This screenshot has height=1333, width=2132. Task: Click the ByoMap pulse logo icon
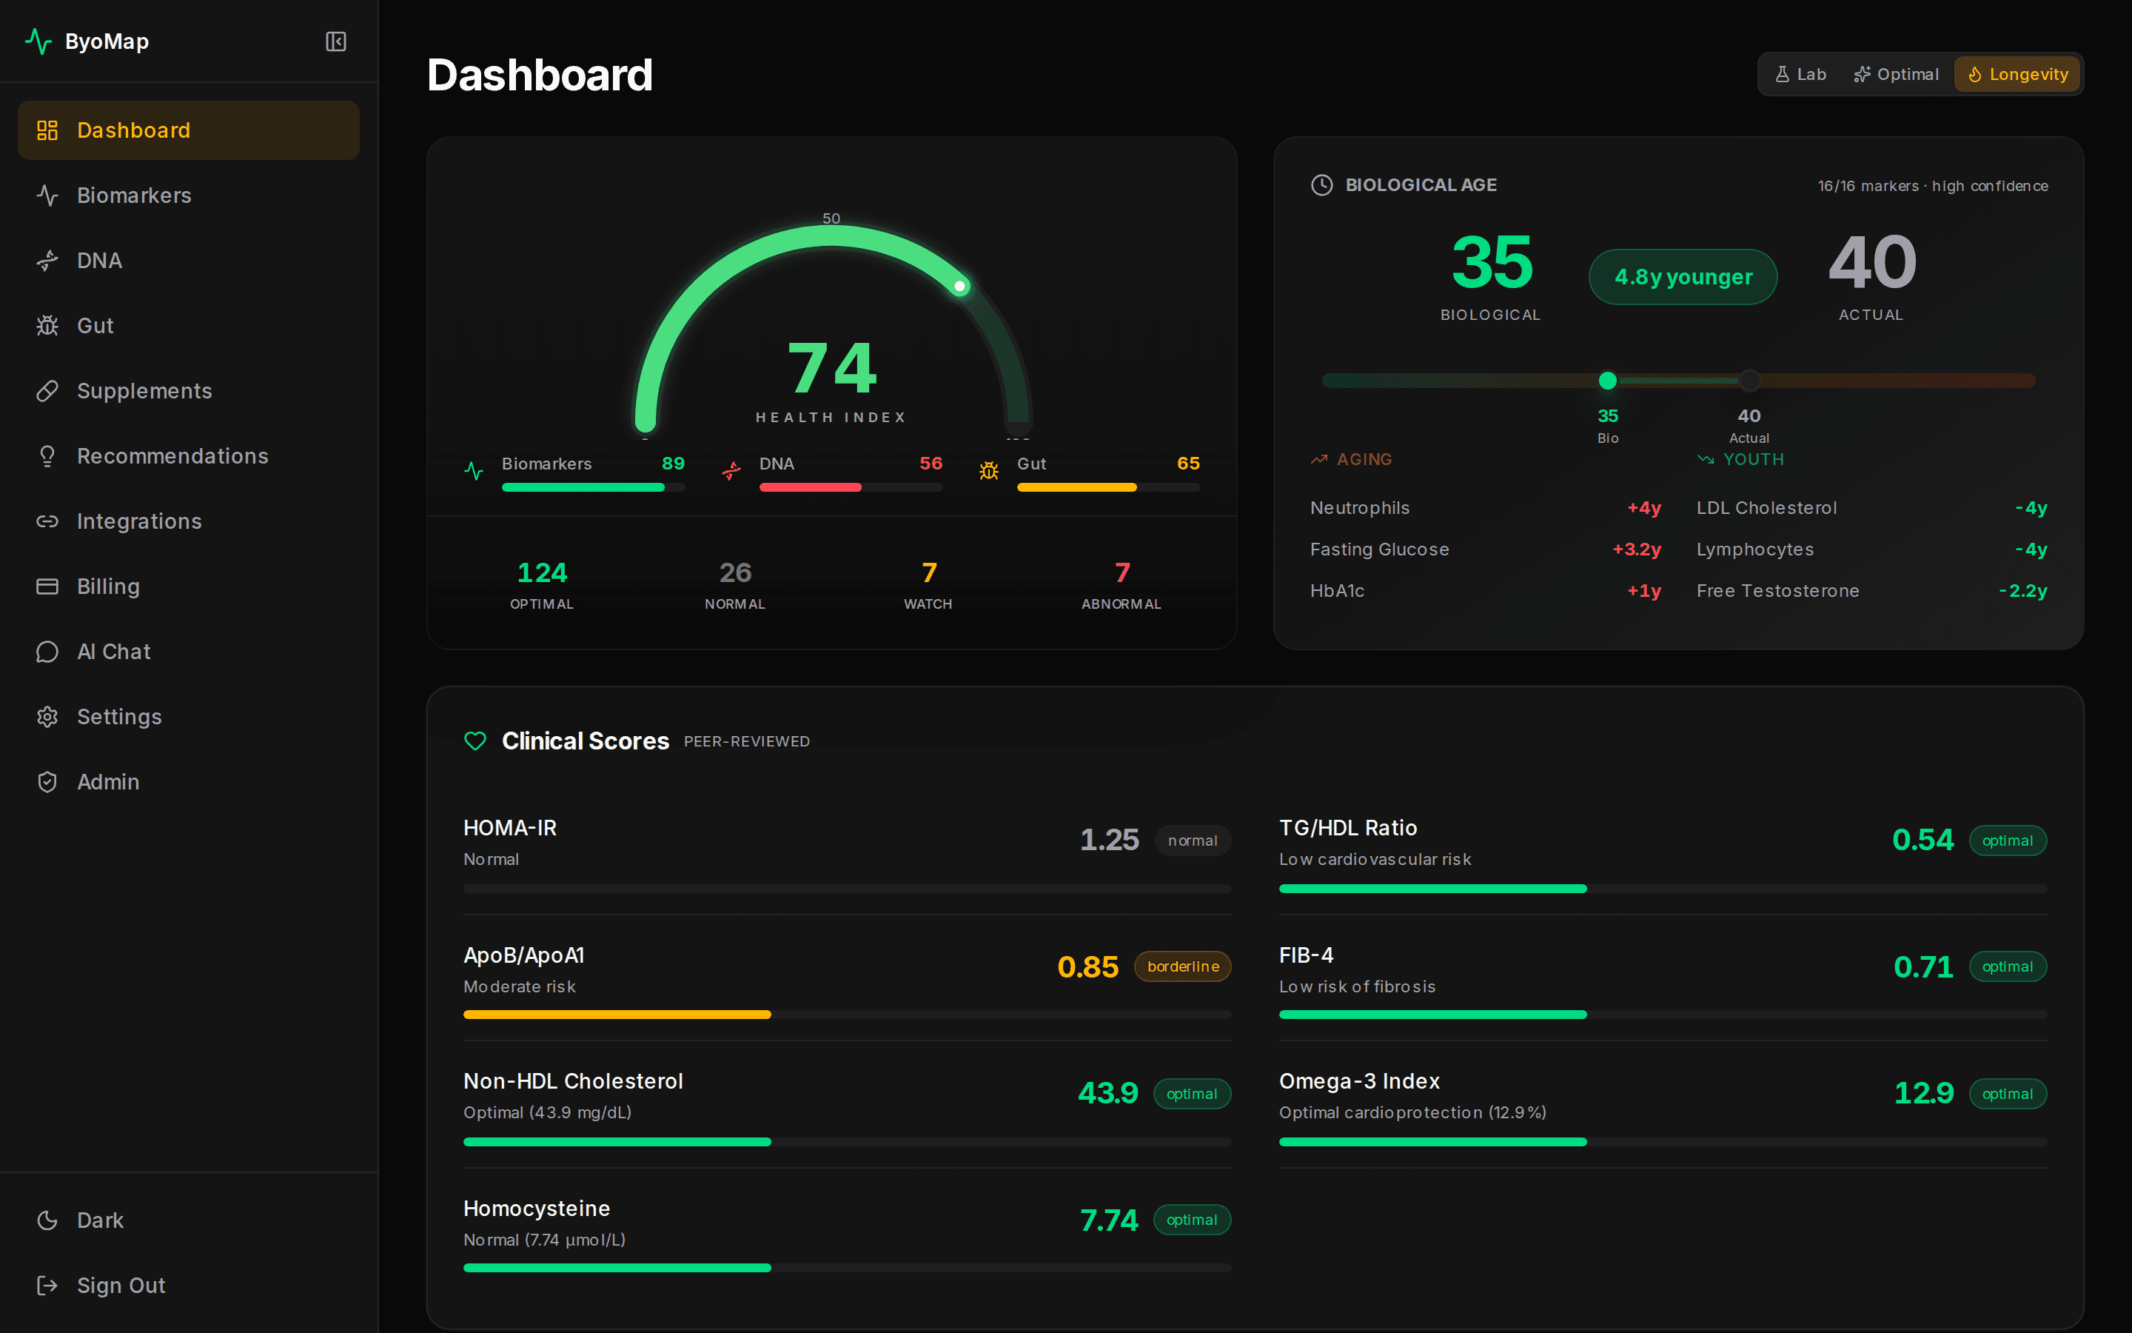point(40,41)
